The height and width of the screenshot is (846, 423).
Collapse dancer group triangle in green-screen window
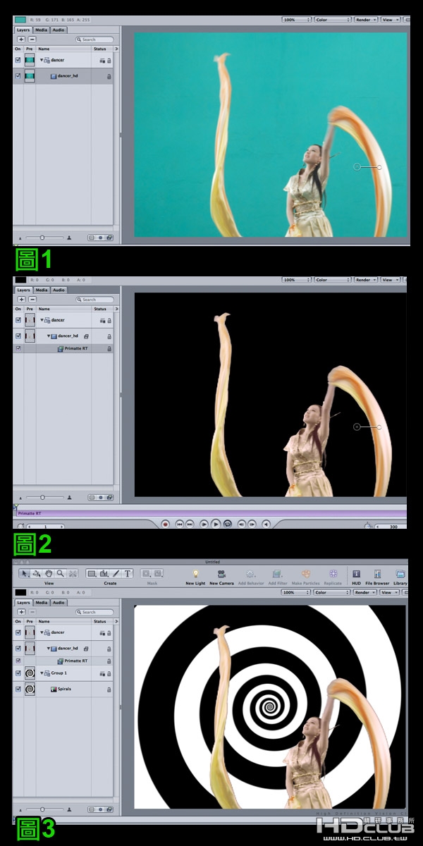[42, 60]
